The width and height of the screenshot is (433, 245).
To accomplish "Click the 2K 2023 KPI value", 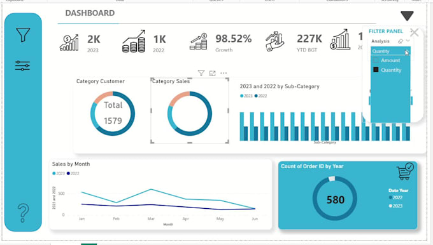I will click(94, 39).
